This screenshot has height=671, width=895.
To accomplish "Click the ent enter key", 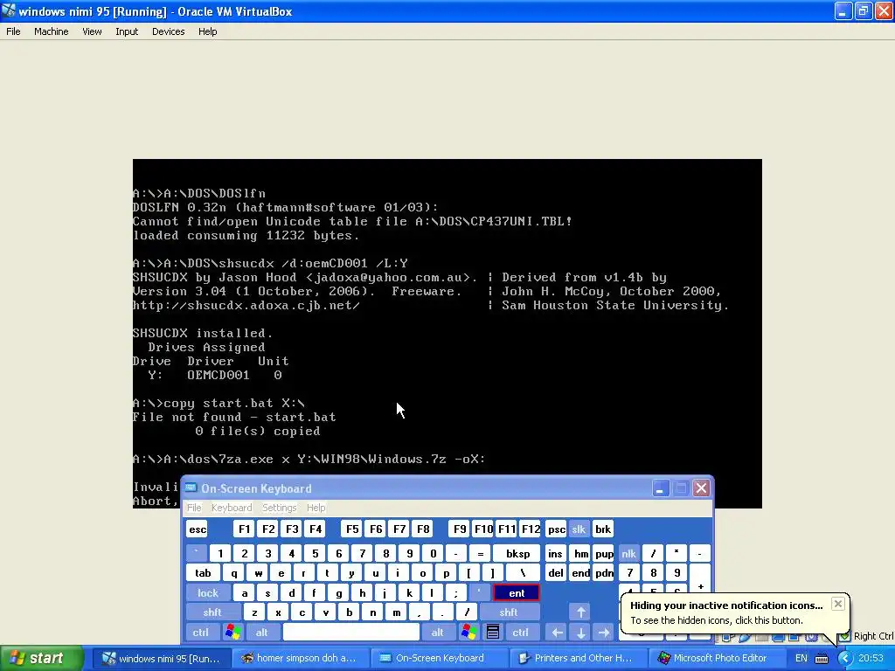I will tap(517, 593).
